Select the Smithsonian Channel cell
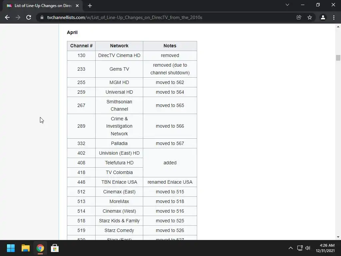Screen dimensions: 341x256 119,105
